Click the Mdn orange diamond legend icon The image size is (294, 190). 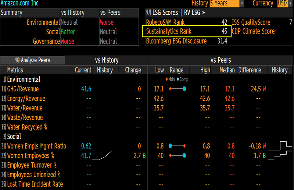[x=167, y=79]
